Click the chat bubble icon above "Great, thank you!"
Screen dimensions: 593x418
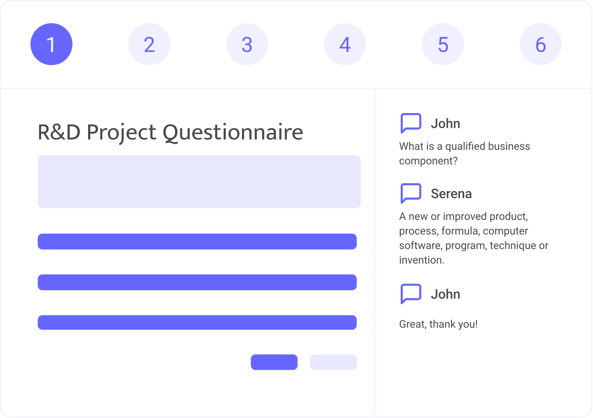(x=411, y=293)
